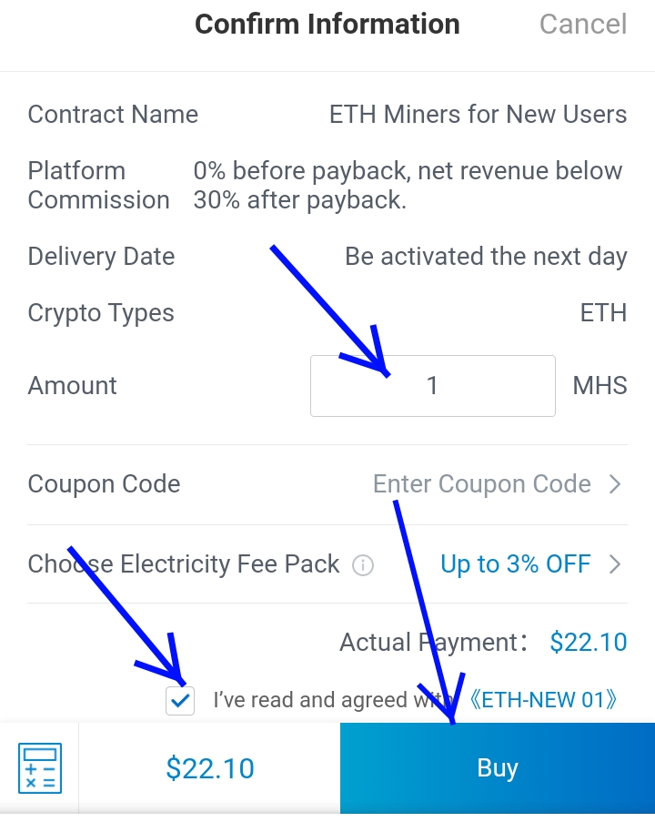This screenshot has width=655, height=822.
Task: Tap the Enter Coupon Code placeholder
Action: tap(481, 484)
